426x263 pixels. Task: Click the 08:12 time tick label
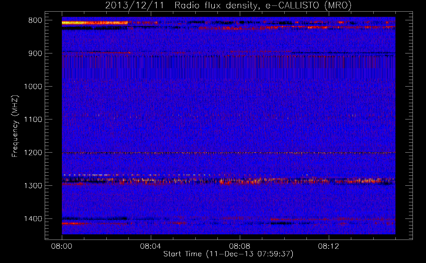pyautogui.click(x=329, y=246)
